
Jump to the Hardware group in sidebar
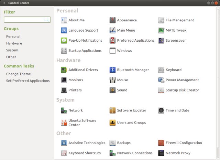tap(14, 43)
